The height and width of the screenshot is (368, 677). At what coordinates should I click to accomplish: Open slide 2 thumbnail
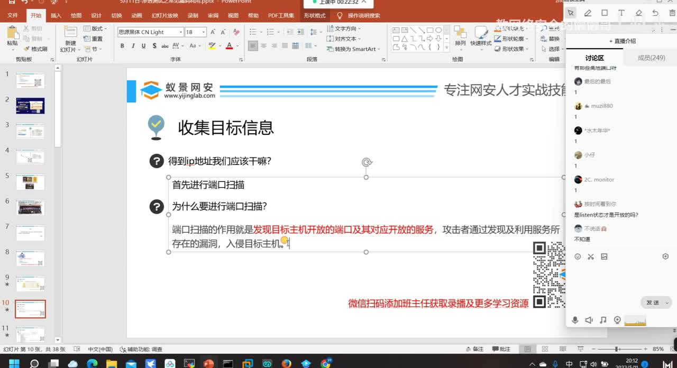[30, 106]
